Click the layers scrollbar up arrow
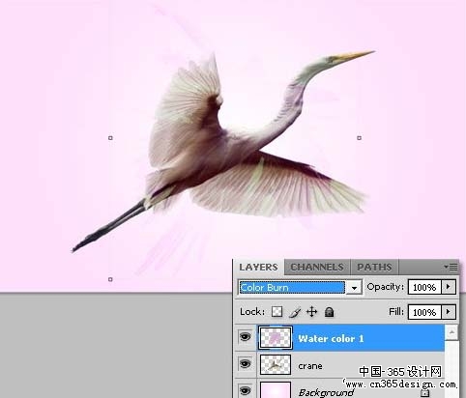Viewport: 466px width, 398px height. pos(451,332)
